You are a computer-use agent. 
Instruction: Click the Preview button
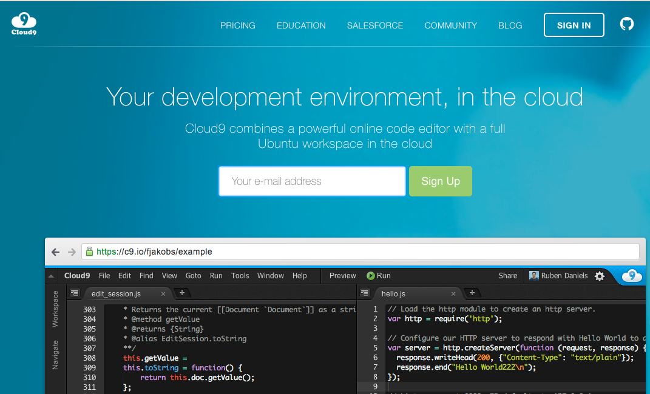(342, 276)
